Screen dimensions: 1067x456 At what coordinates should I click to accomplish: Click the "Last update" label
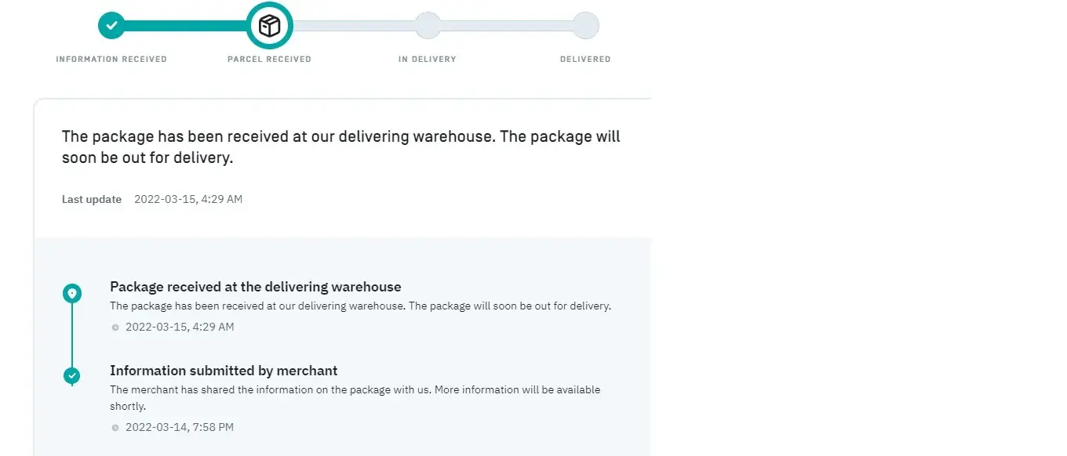click(x=92, y=199)
